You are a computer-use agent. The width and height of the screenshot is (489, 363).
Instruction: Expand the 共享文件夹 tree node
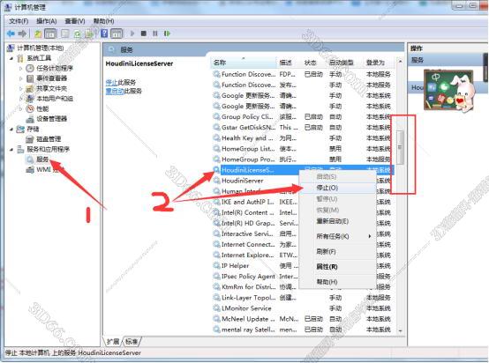point(21,89)
